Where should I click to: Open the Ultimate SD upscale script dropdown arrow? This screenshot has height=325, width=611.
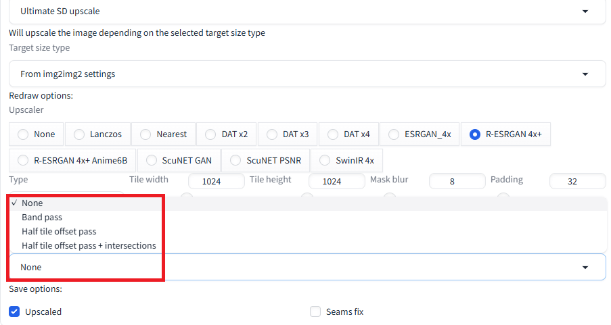pyautogui.click(x=585, y=11)
